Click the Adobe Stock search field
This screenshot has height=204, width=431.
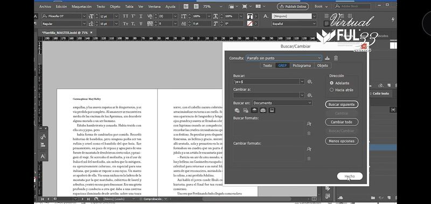pos(352,6)
